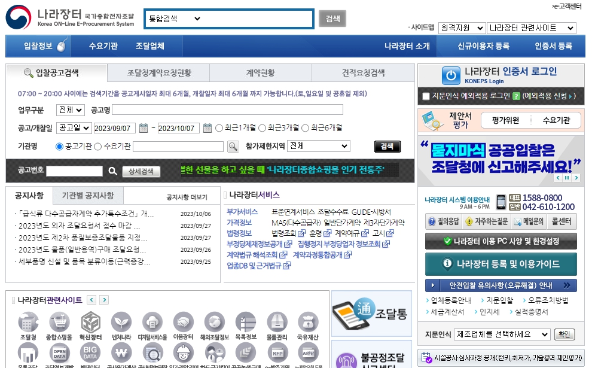
Task: Click the 상세검색 button
Action: point(141,172)
